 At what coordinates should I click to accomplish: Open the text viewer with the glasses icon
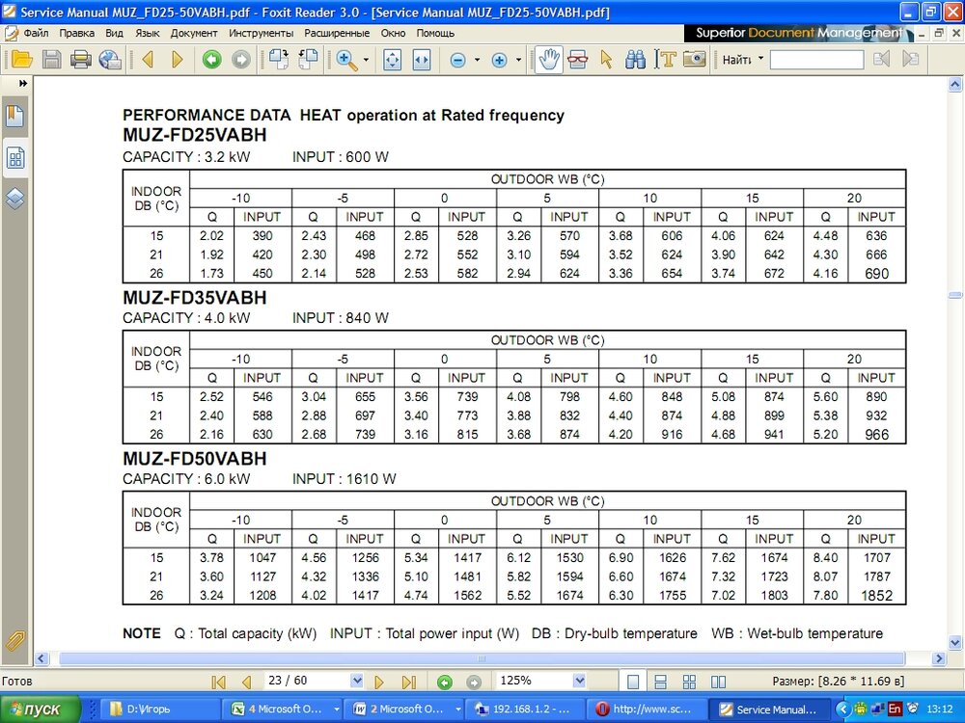(577, 60)
